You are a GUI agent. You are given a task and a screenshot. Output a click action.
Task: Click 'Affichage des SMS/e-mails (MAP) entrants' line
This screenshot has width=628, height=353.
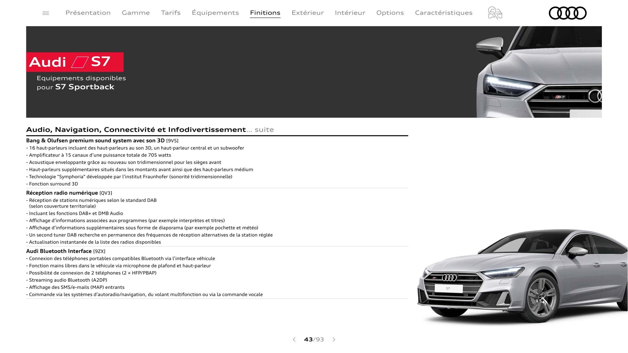75,287
